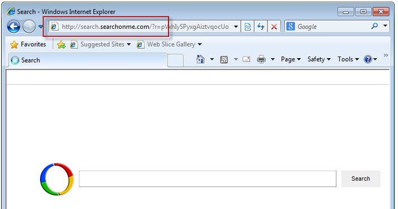Expand the Home button dropdown arrow
This screenshot has width=398, height=209.
coord(212,59)
